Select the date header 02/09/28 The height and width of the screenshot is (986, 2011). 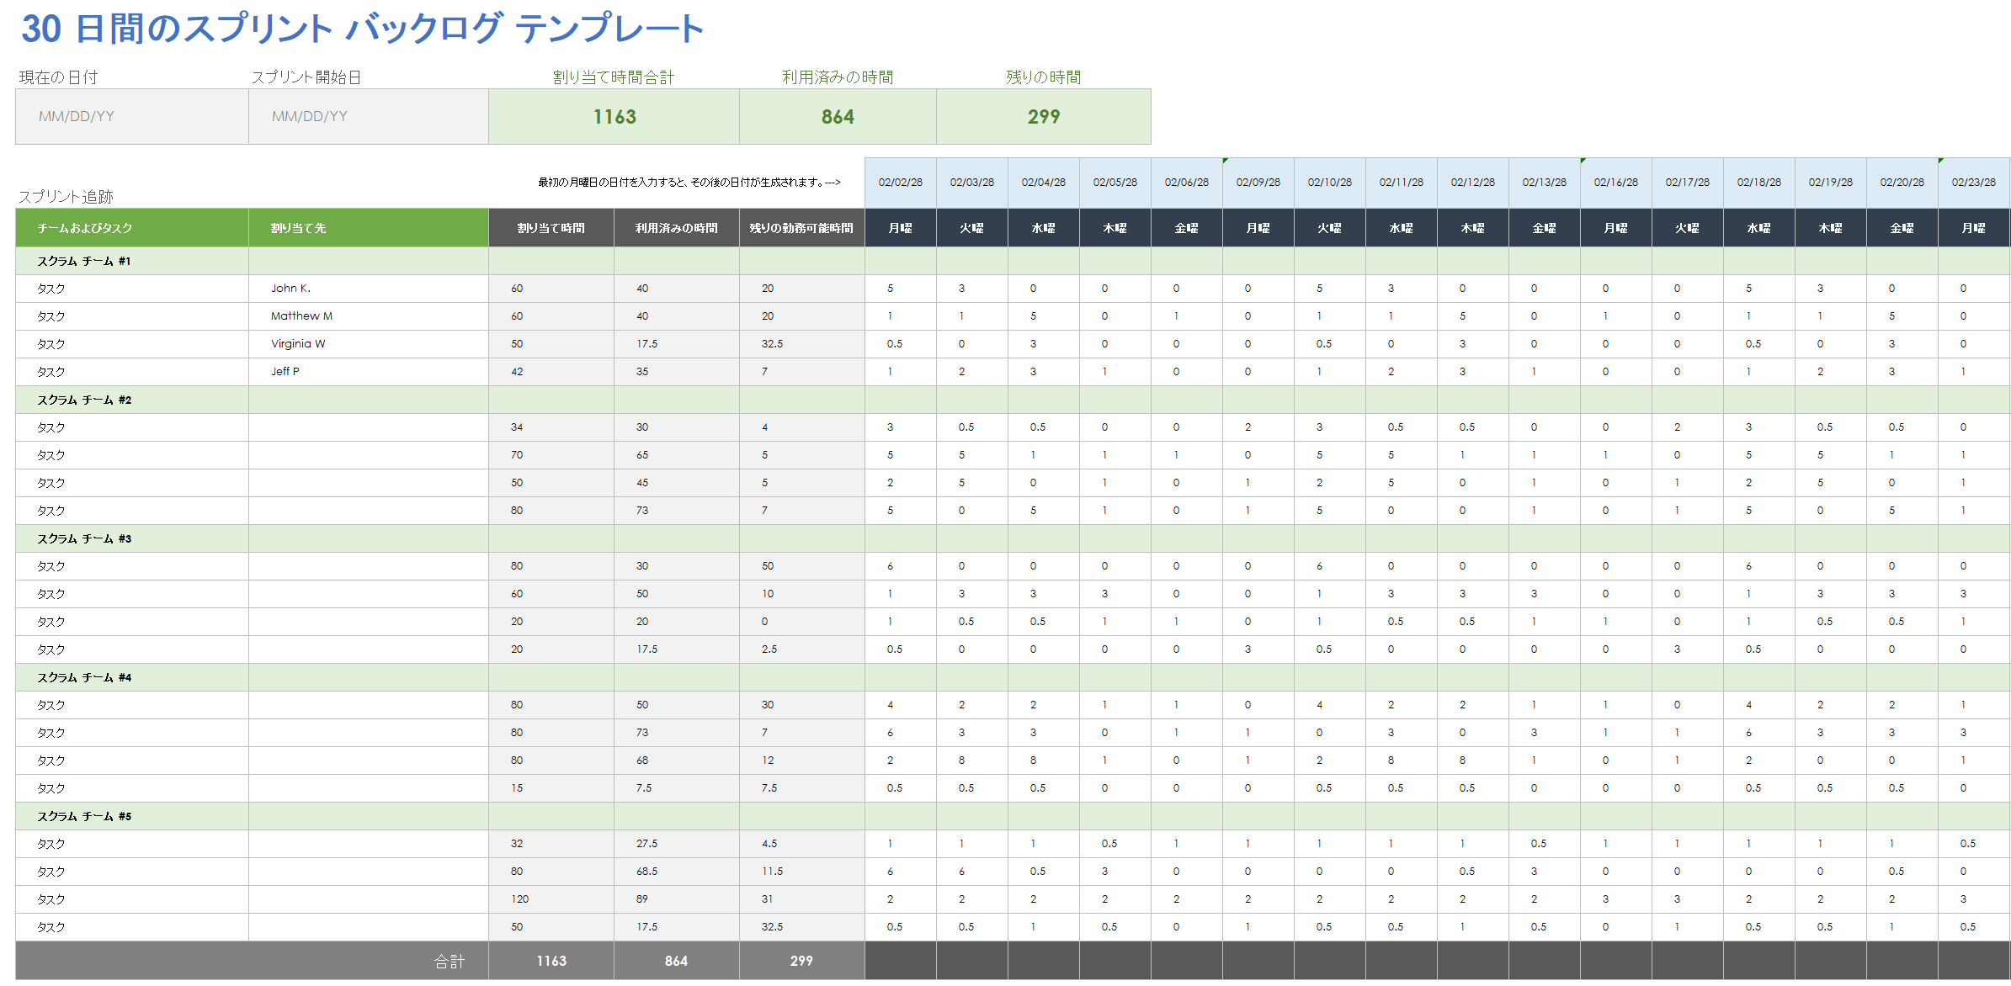pyautogui.click(x=1258, y=183)
